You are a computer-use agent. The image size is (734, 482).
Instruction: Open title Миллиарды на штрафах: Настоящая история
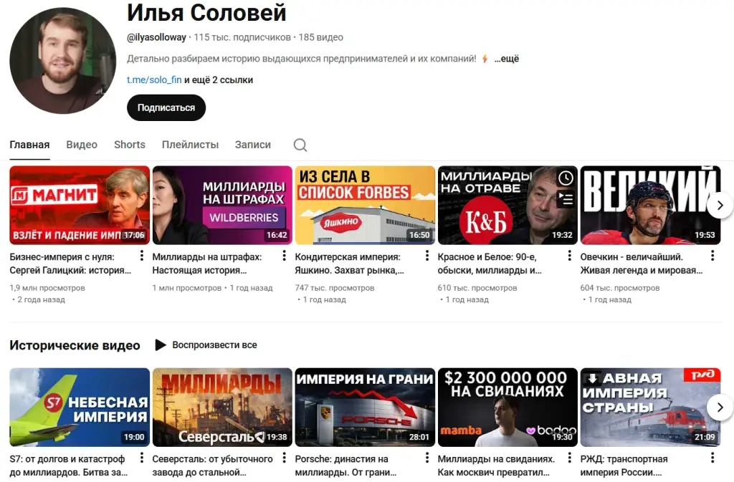click(x=207, y=264)
